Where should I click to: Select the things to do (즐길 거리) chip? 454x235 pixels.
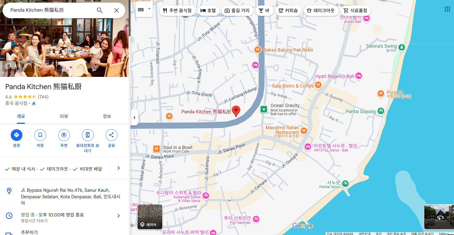click(237, 11)
